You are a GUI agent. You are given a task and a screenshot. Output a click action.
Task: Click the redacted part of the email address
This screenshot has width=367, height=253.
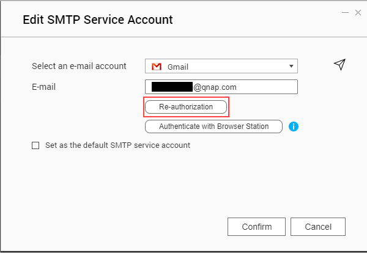[x=172, y=87]
